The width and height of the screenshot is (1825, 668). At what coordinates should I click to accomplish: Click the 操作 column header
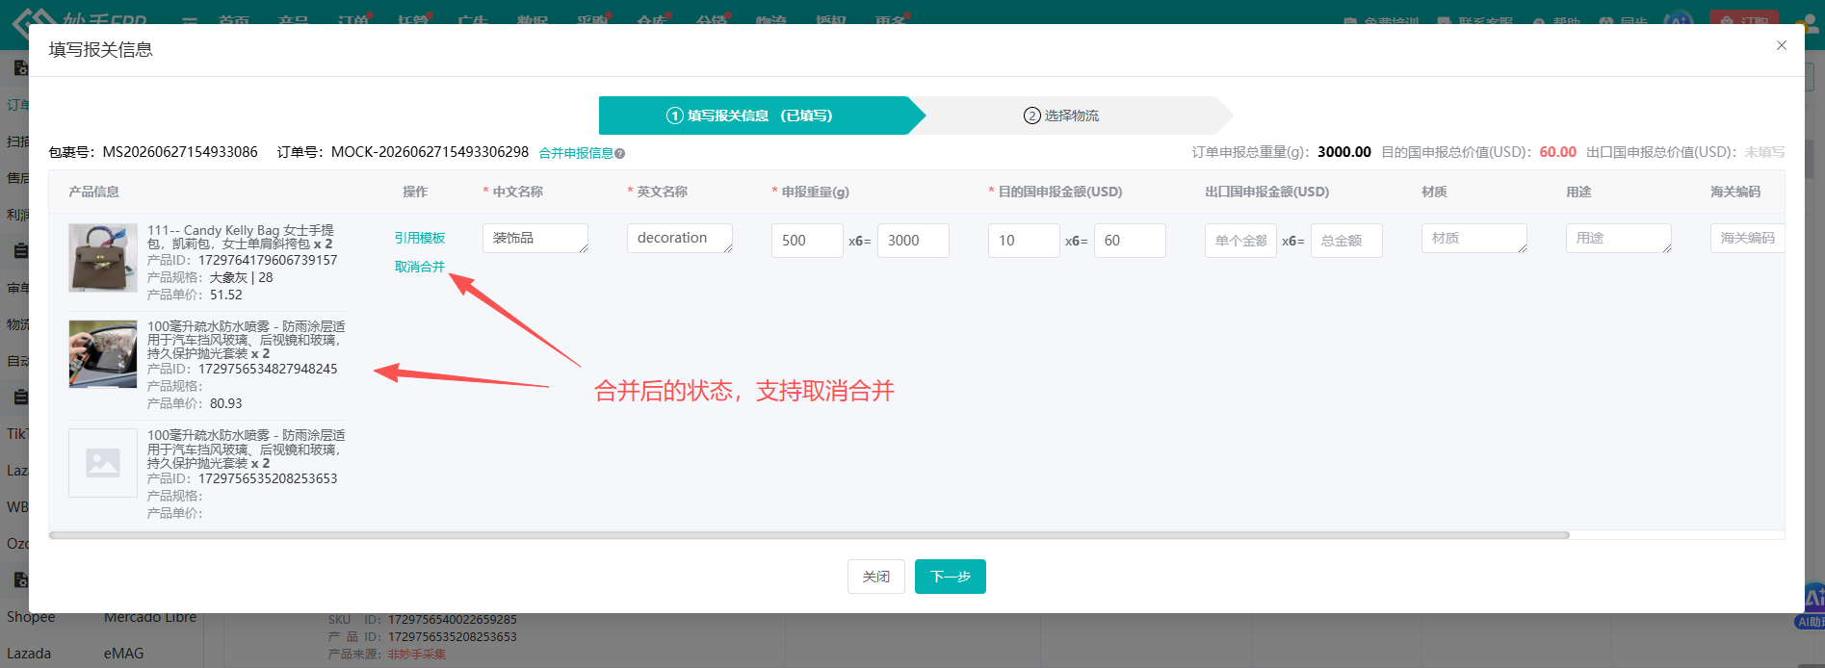(415, 192)
